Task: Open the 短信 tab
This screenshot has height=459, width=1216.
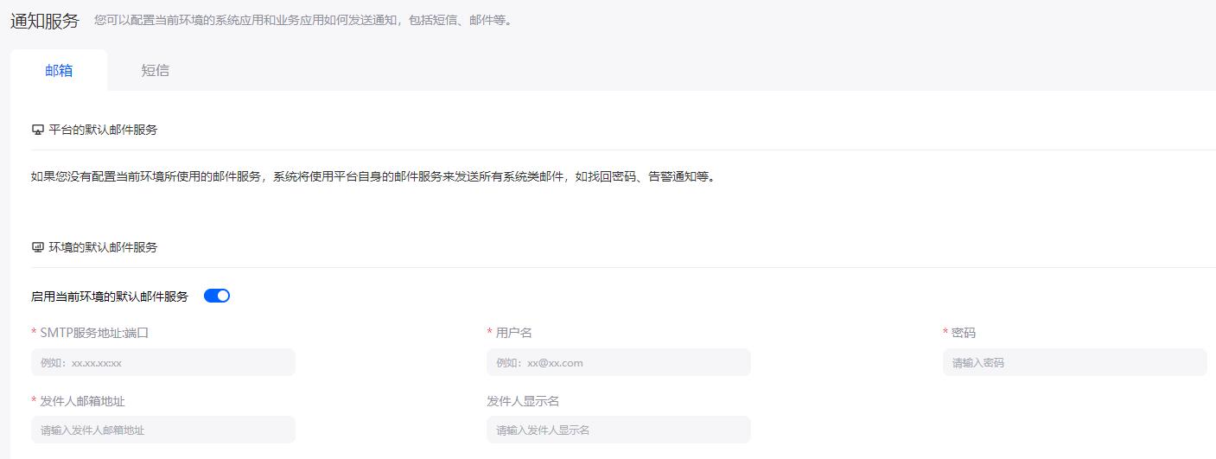Action: [156, 70]
